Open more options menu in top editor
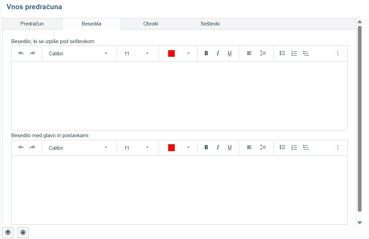The image size is (369, 239). pyautogui.click(x=337, y=53)
